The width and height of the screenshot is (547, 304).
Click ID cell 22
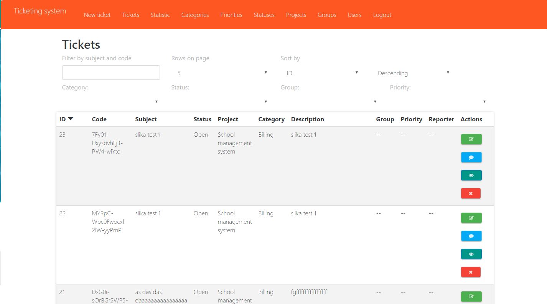(x=63, y=213)
